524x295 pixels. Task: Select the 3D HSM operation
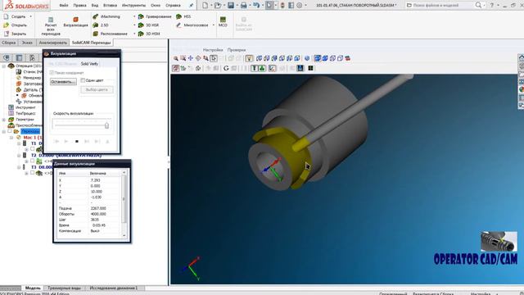pyautogui.click(x=141, y=34)
